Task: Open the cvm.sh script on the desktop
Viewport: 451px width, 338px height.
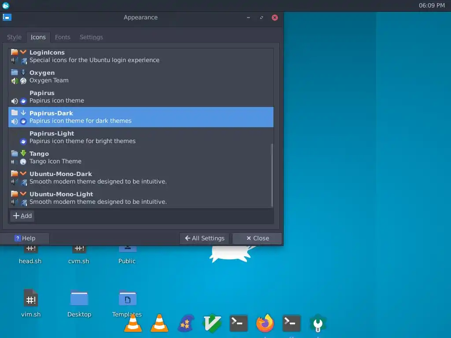Action: (x=79, y=254)
